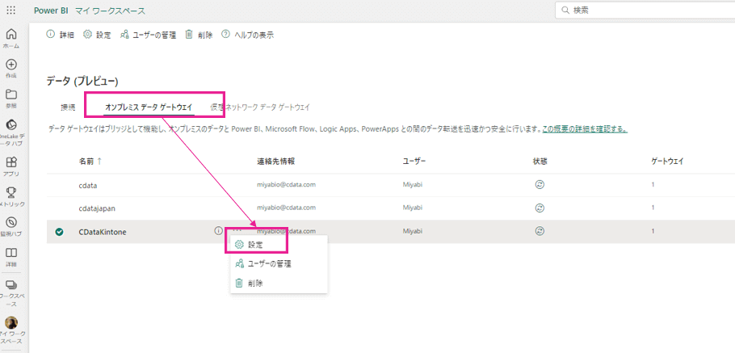Image resolution: width=735 pixels, height=353 pixels.
Task: Open the Apps (アプリ) sidebar item
Action: point(11,166)
